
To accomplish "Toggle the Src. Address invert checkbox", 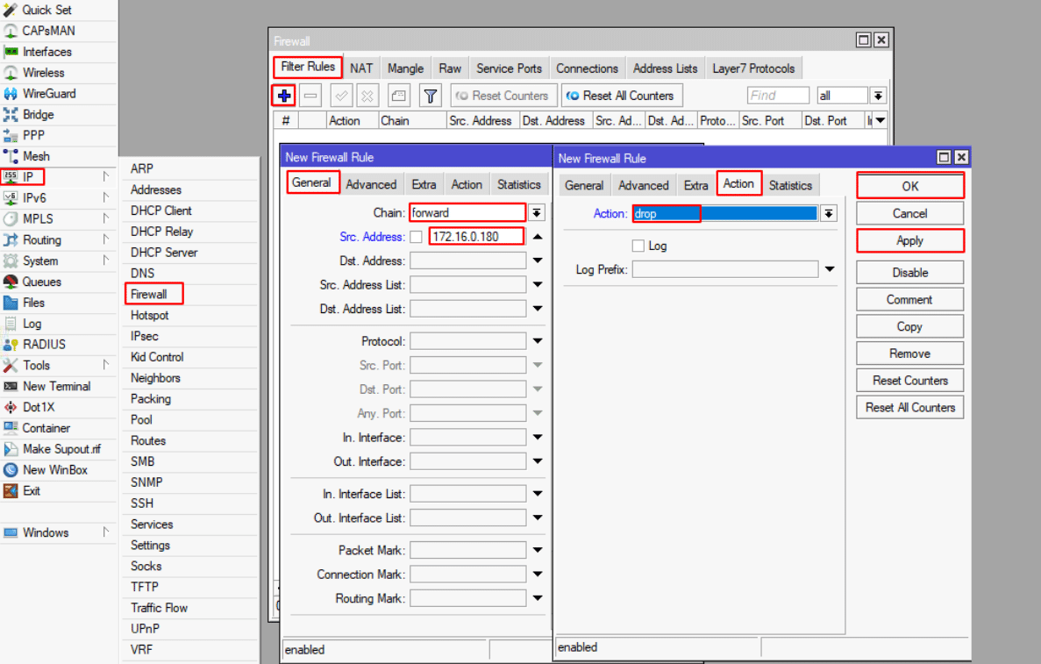I will click(x=417, y=237).
